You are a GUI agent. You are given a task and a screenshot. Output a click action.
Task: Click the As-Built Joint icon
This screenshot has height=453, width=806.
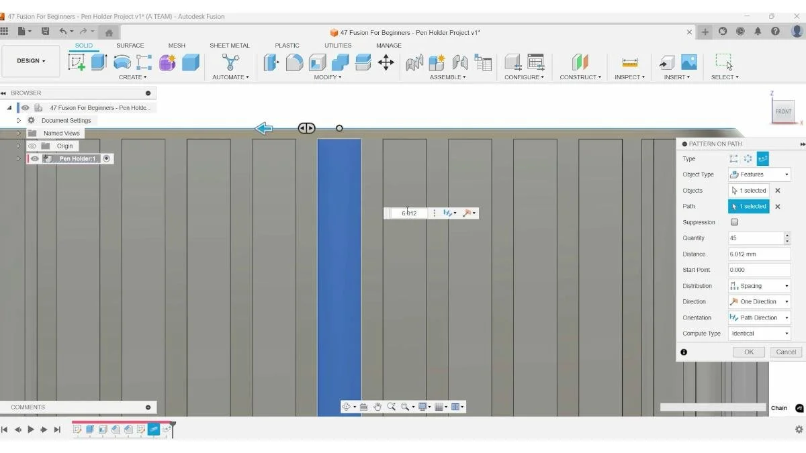[x=460, y=62]
